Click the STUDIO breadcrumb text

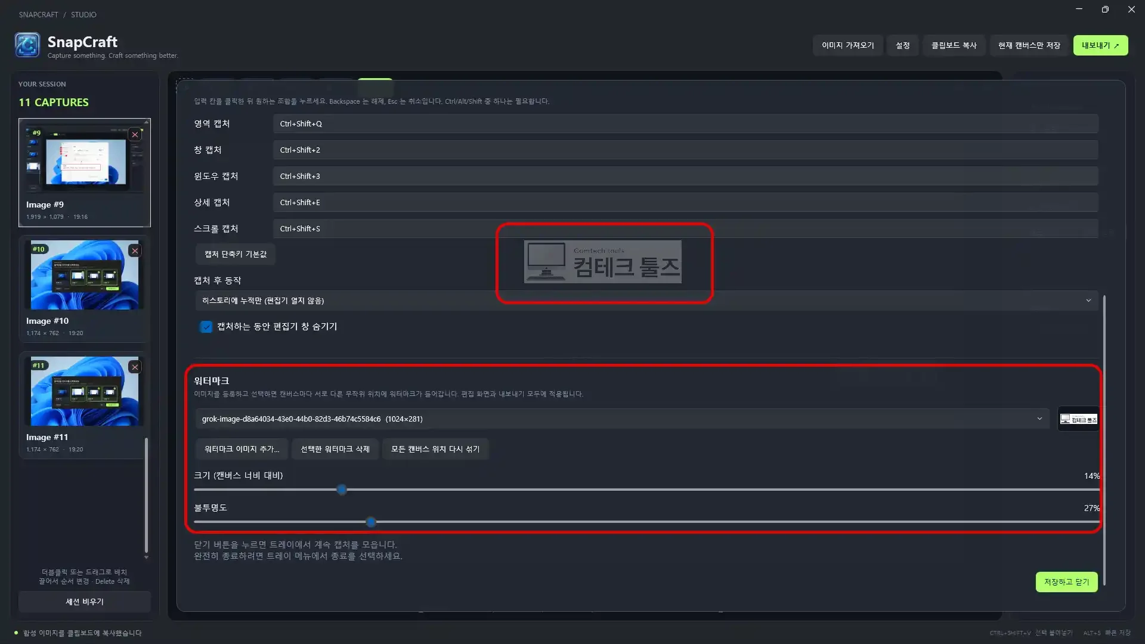pos(83,15)
